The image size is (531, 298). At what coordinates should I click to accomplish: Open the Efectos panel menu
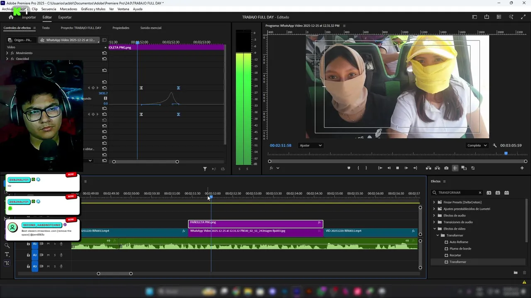444,181
